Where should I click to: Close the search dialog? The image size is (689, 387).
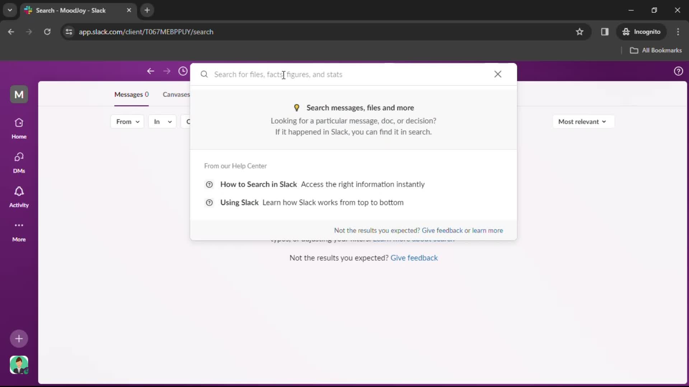[498, 74]
